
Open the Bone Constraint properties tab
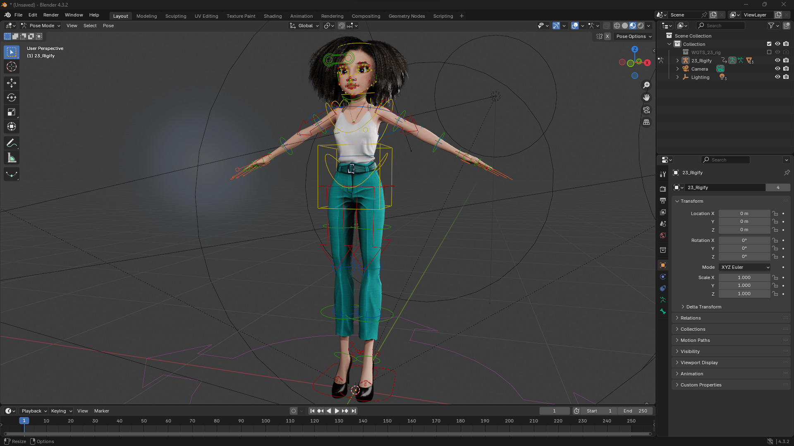(x=663, y=288)
